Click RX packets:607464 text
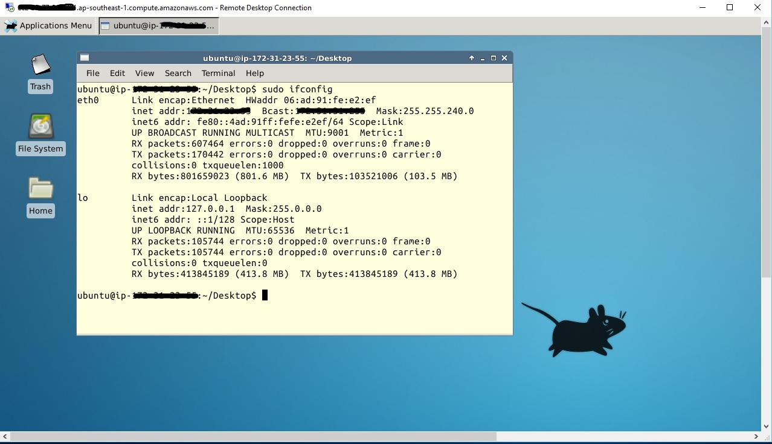The image size is (772, 444). tap(178, 144)
